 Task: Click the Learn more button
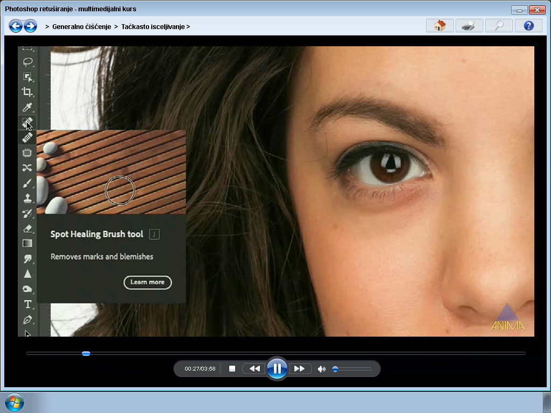(x=147, y=282)
